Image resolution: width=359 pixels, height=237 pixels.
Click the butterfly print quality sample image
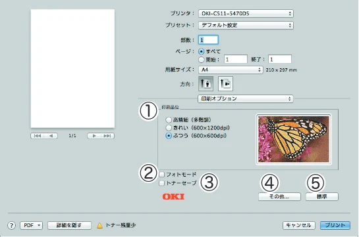pos(294,139)
